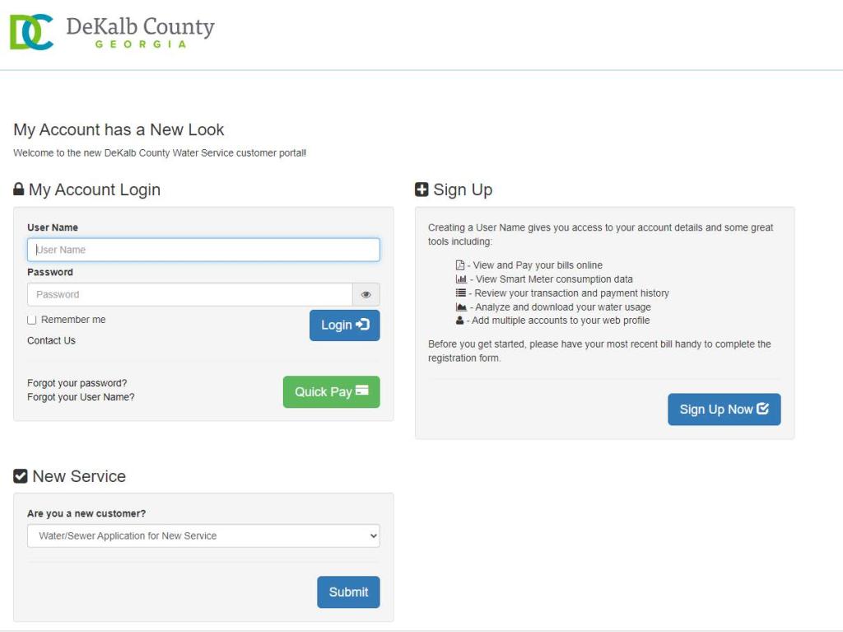Select Water/Sewer Application for New Service option
843x632 pixels.
click(x=203, y=536)
